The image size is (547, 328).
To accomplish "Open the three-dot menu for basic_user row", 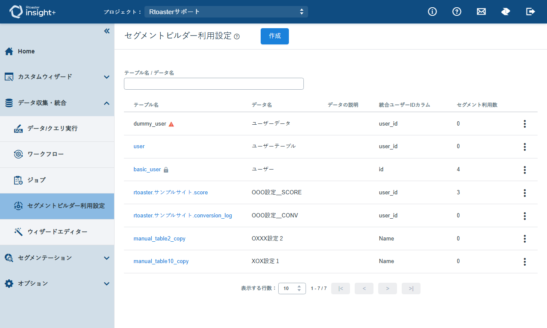I will click(x=524, y=170).
